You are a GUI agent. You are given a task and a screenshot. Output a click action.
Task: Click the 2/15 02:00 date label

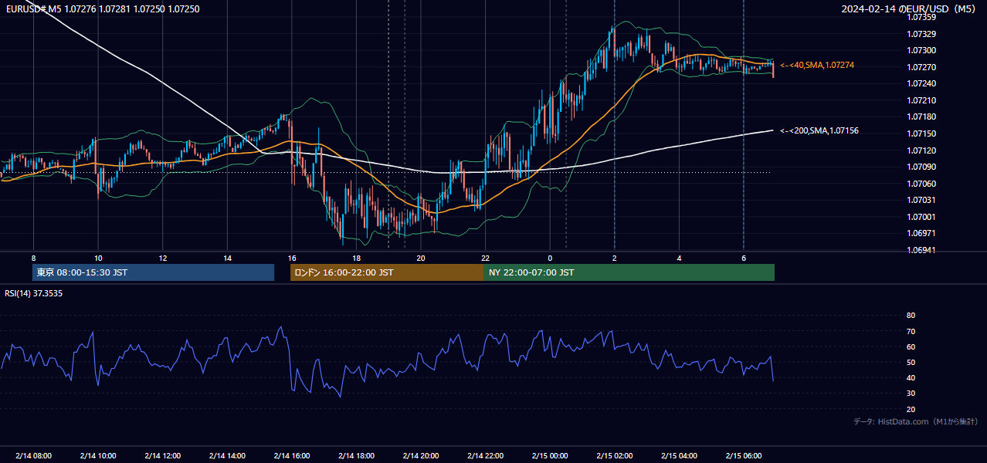614,455
